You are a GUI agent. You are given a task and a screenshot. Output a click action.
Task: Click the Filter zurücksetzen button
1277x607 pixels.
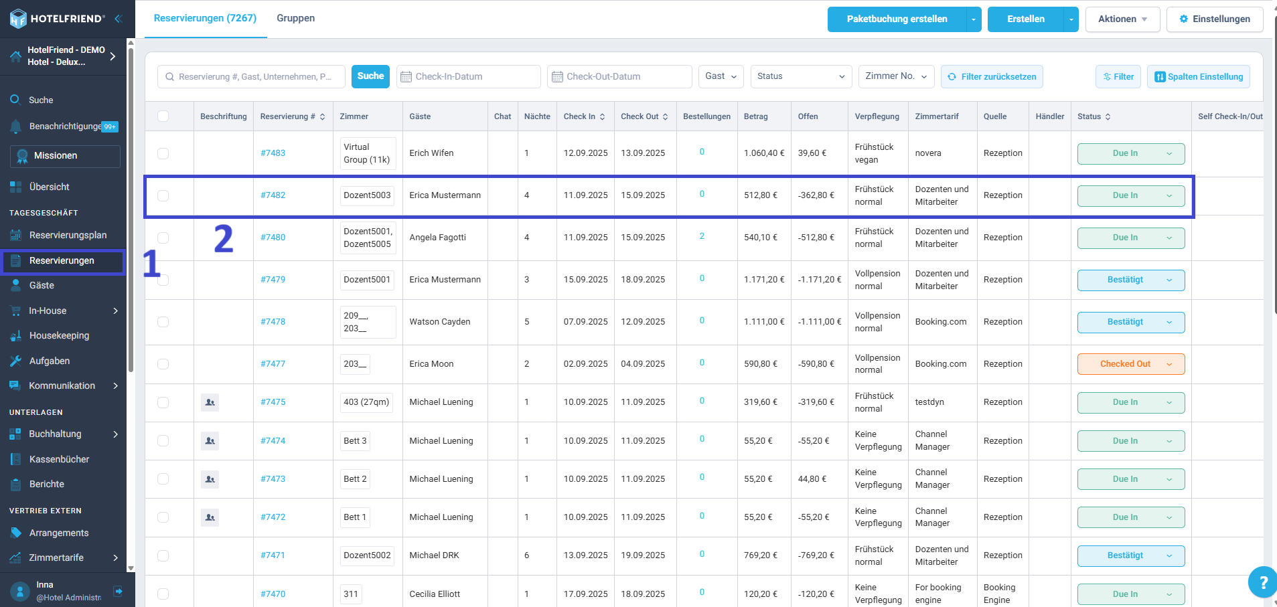(992, 77)
